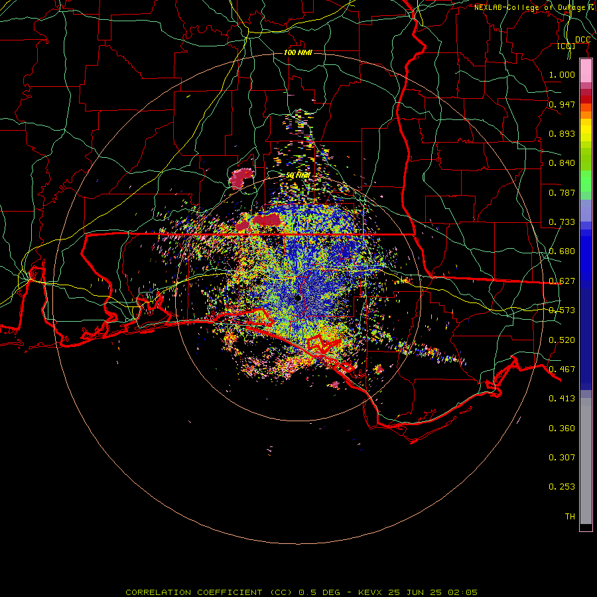597x597 pixels.
Task: Click the 0.573 color scale value
Action: 562,310
